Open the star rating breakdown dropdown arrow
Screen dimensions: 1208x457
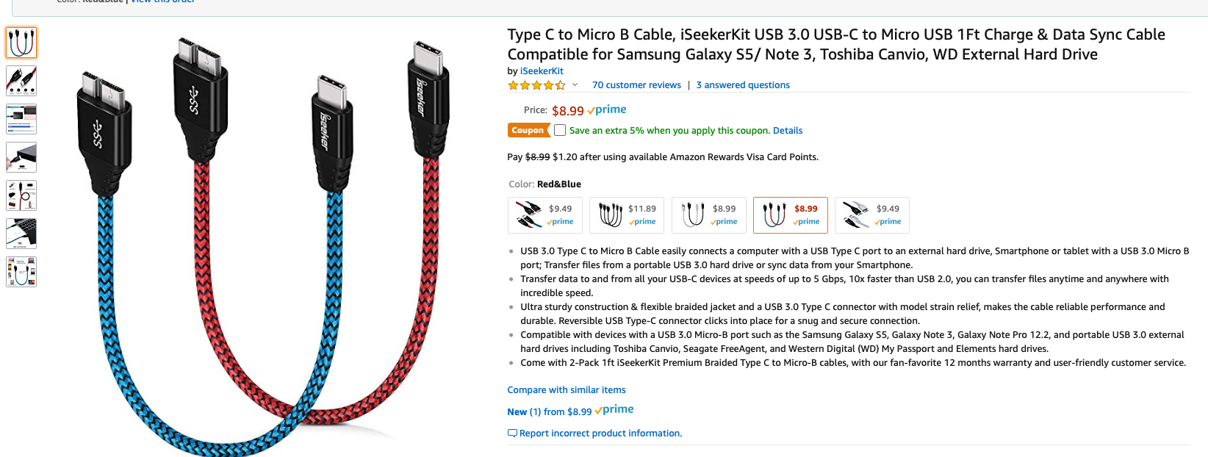tap(575, 85)
